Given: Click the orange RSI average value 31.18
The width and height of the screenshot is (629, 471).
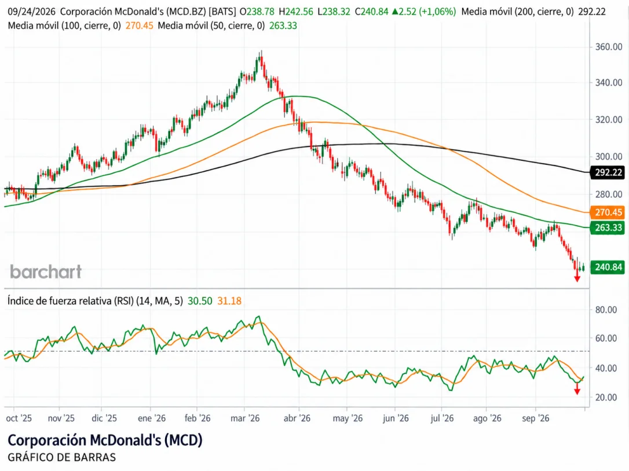Looking at the screenshot, I should click(x=229, y=301).
